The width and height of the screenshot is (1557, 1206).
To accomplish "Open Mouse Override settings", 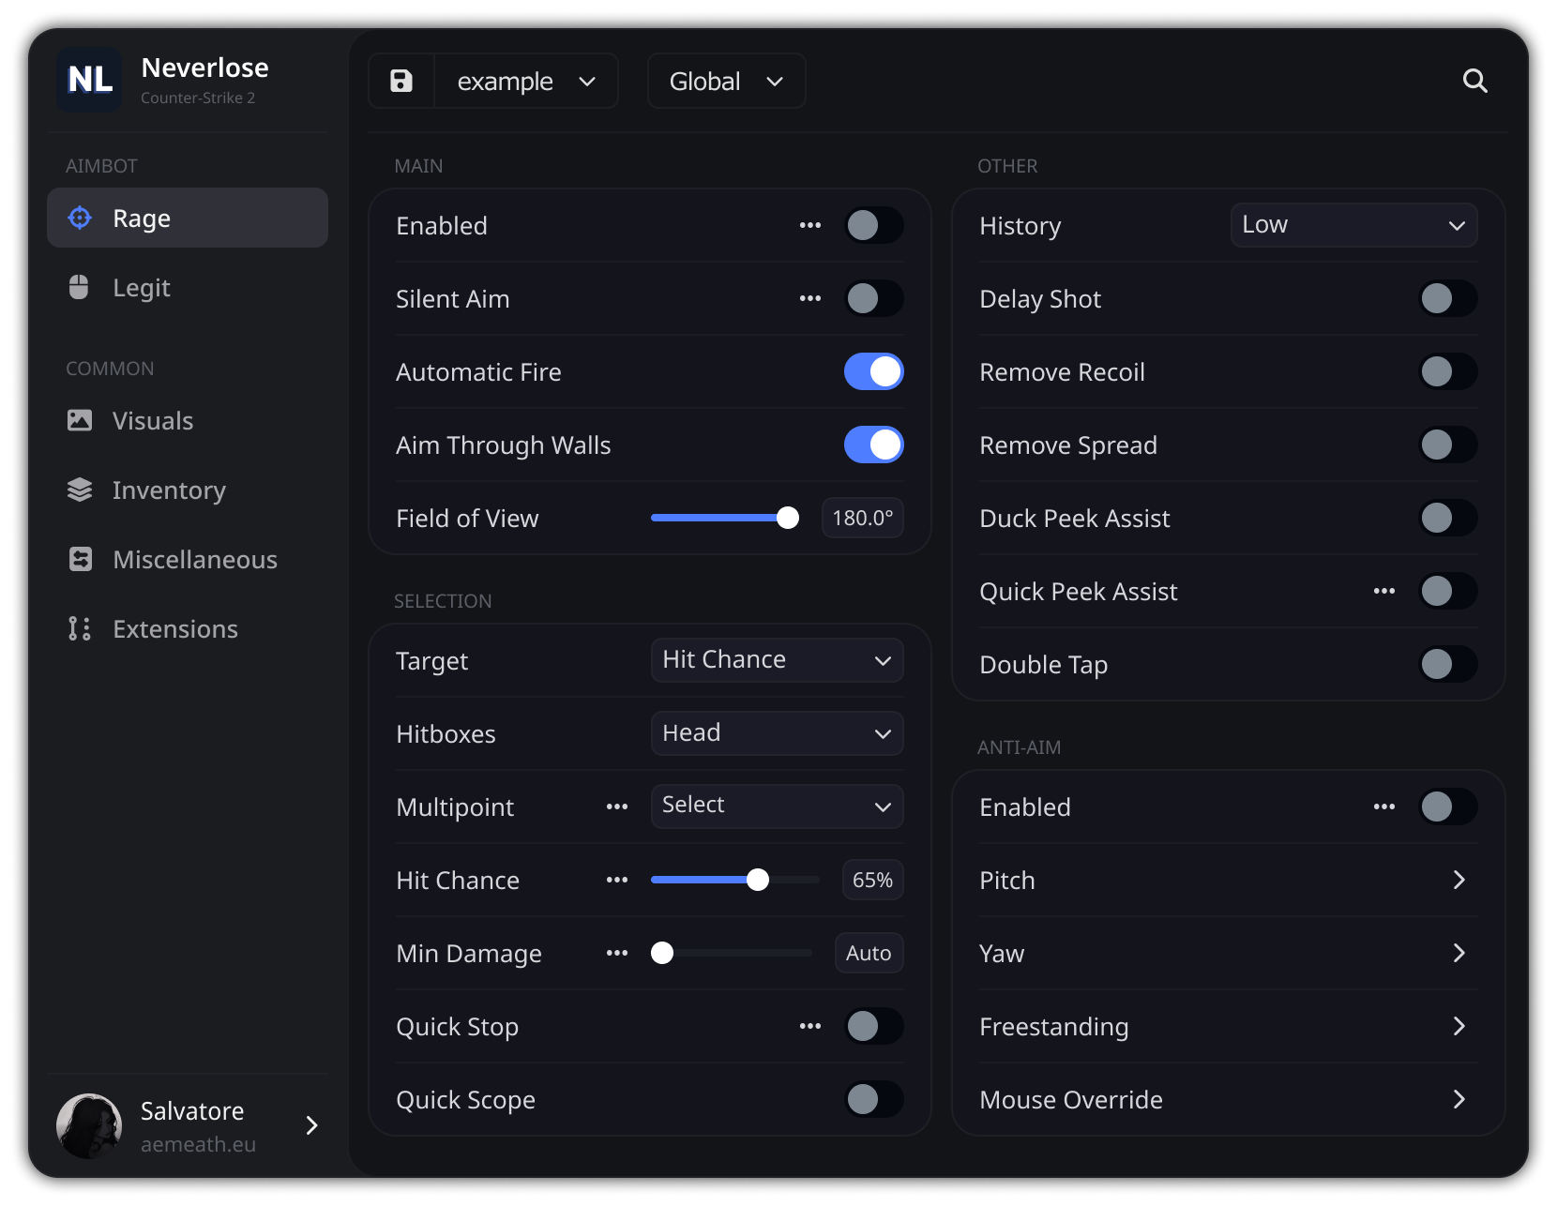I will [1228, 1099].
